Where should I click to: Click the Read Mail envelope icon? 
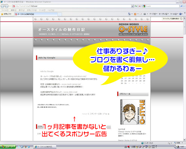pos(141,14)
